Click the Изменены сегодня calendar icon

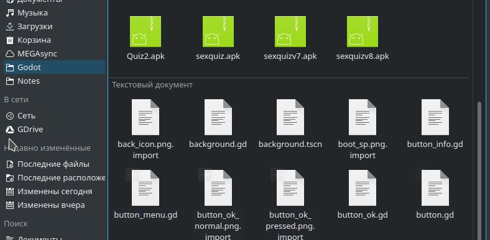pyautogui.click(x=10, y=192)
